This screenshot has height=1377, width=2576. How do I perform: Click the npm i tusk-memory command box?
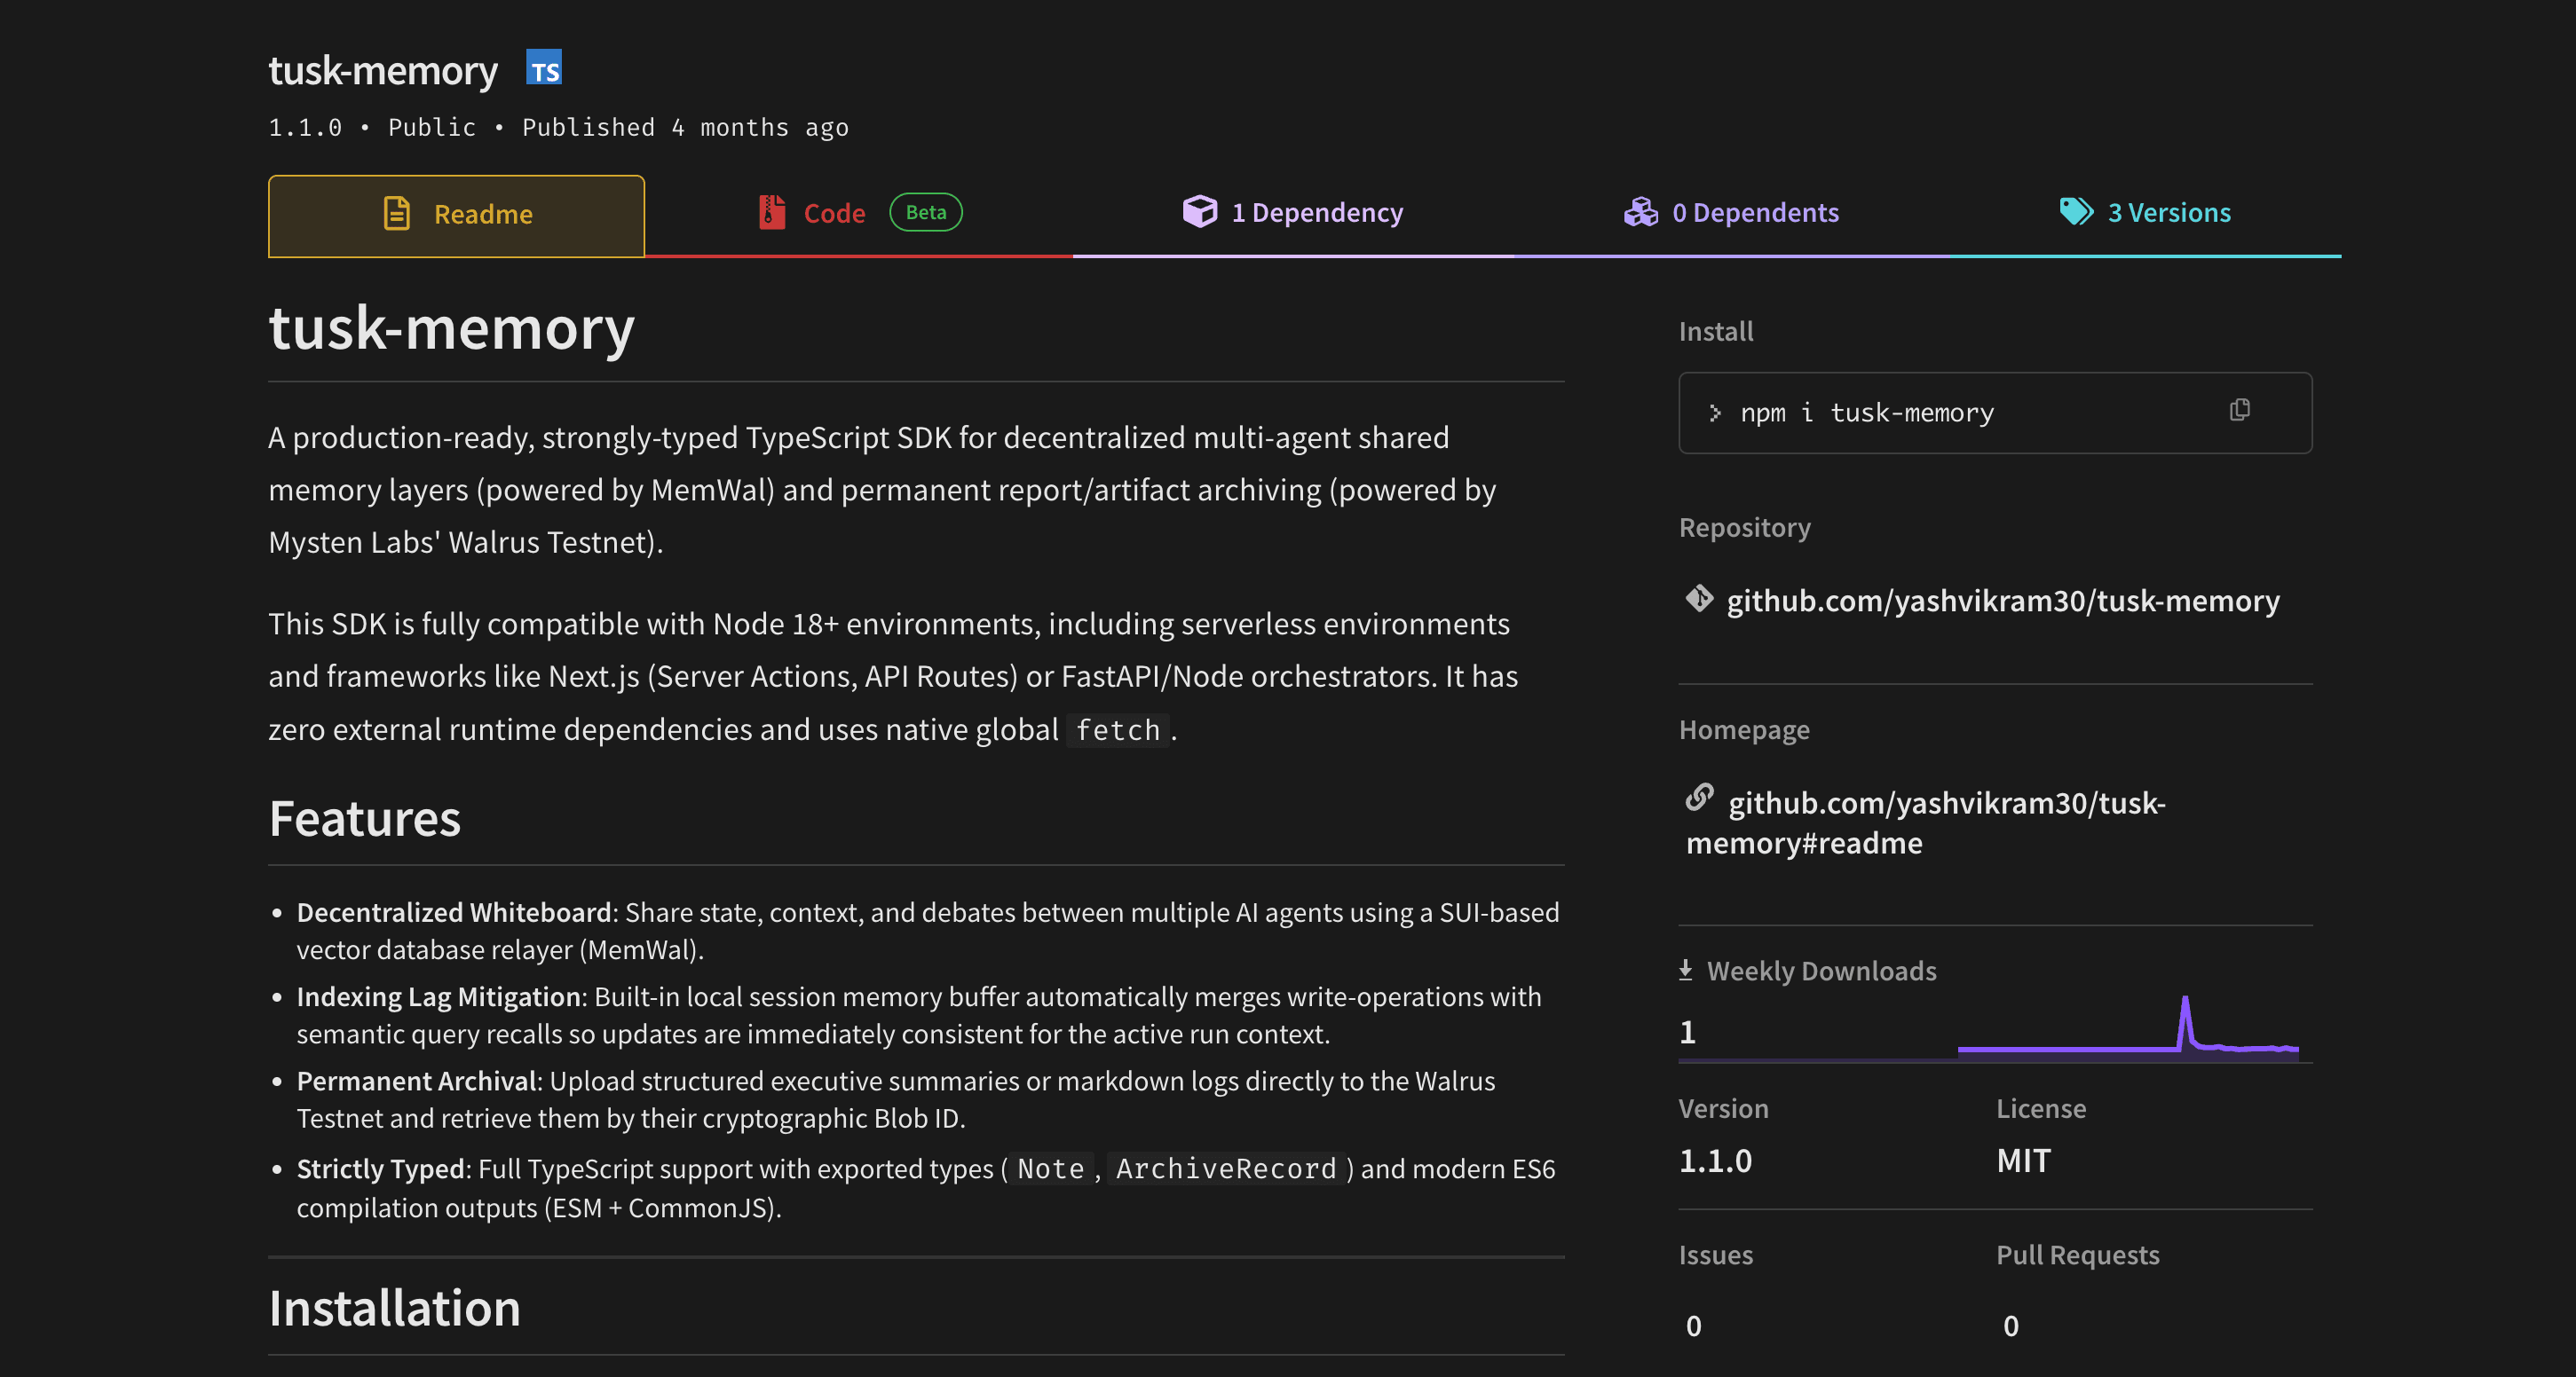1995,413
